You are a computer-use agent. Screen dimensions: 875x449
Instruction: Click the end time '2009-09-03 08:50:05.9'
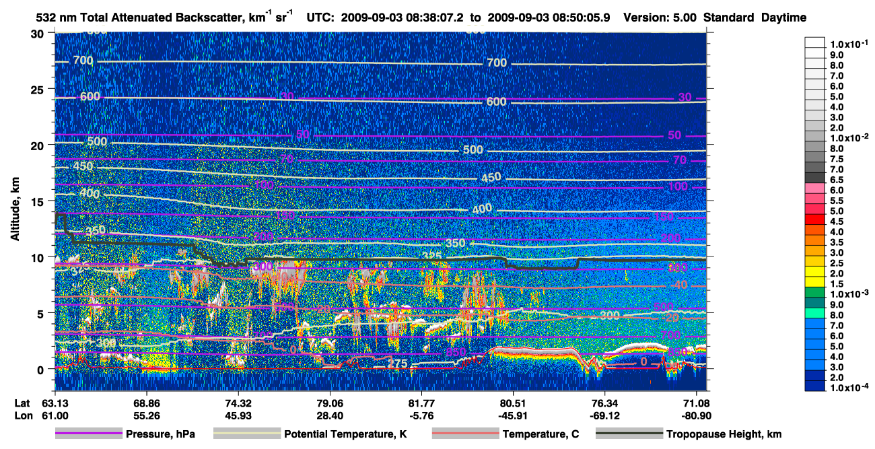click(x=549, y=18)
